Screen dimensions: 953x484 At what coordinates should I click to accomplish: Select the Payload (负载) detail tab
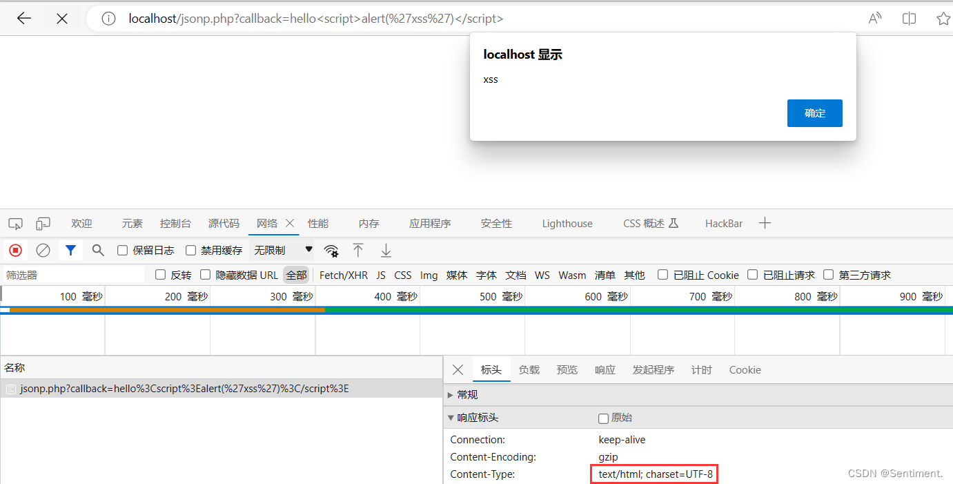click(x=529, y=370)
